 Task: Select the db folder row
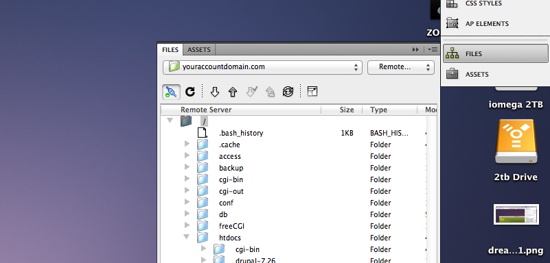(x=293, y=214)
